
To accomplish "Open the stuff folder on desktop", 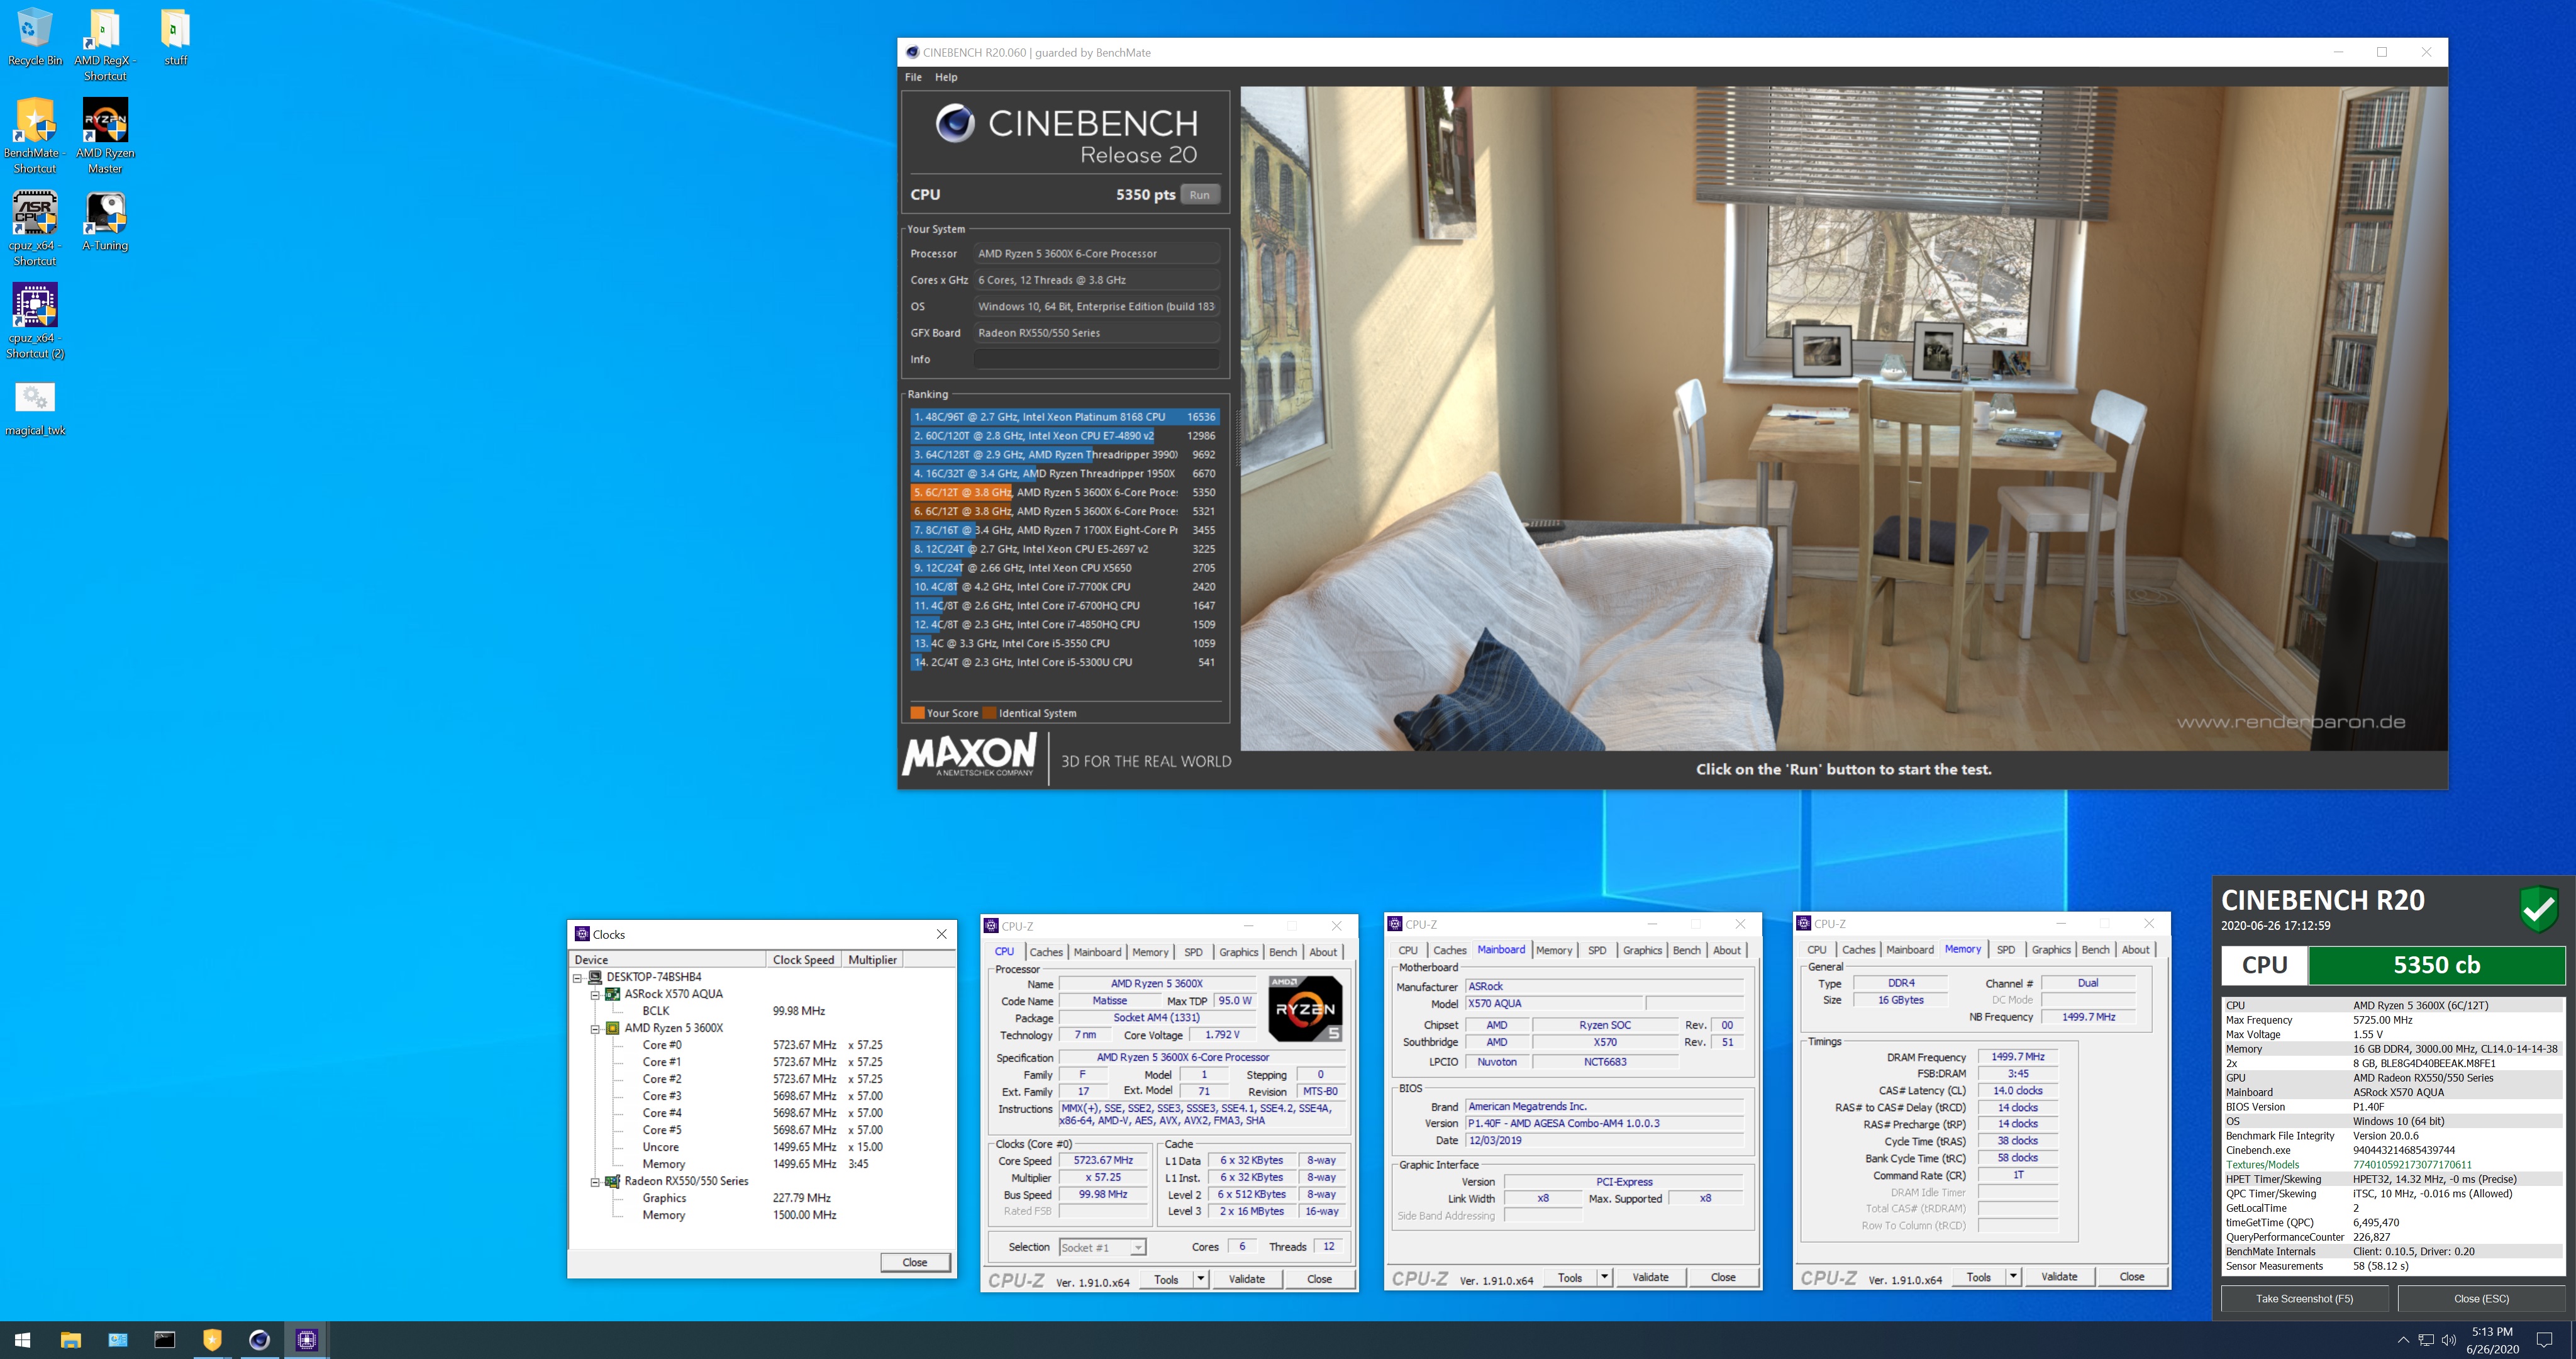I will pos(175,37).
